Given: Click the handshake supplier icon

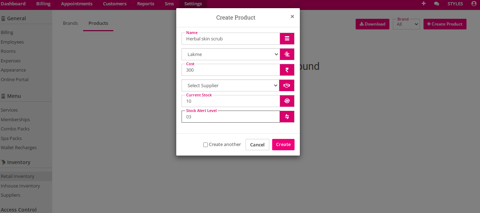Looking at the screenshot, I should [287, 85].
